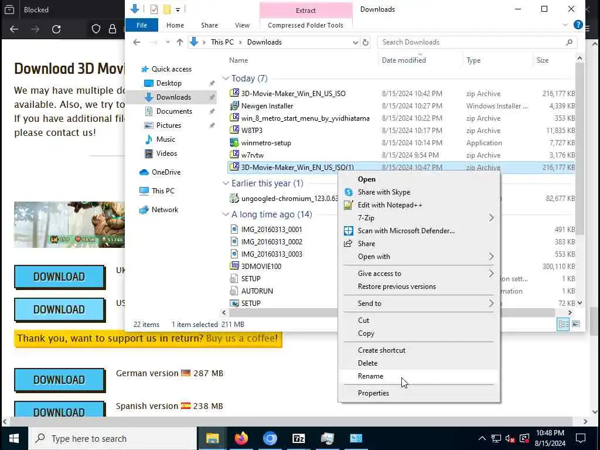
Task: Select the 3DMOVIE100 ISO file
Action: coord(261,267)
